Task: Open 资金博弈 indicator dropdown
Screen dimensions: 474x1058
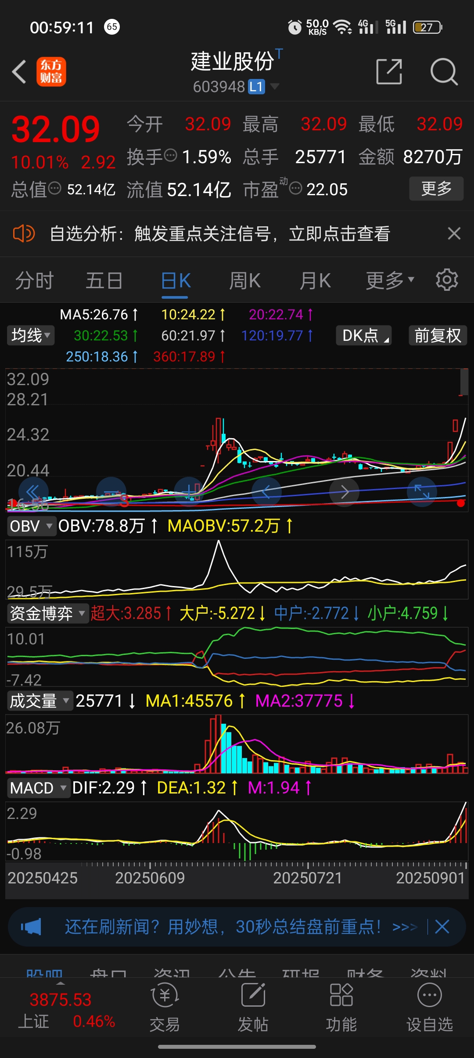Action: pyautogui.click(x=47, y=613)
